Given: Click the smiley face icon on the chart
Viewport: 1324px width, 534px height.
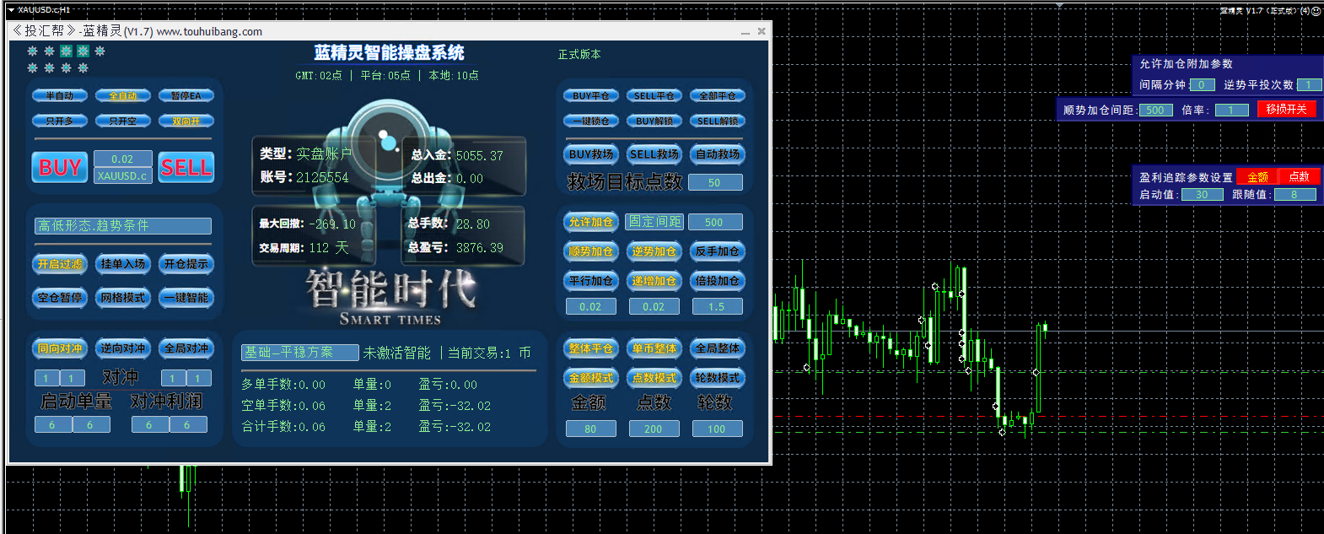Looking at the screenshot, I should [x=1316, y=11].
